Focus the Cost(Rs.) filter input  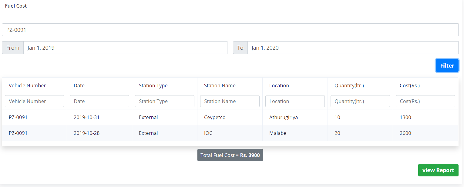click(x=425, y=101)
